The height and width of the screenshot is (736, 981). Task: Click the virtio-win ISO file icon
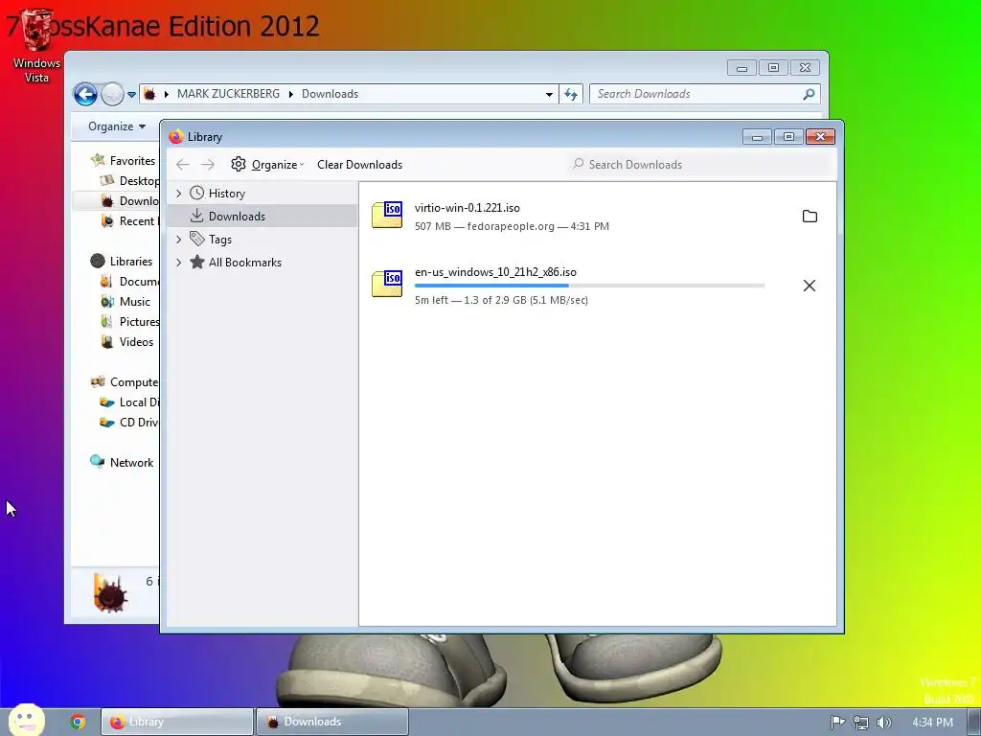[387, 215]
